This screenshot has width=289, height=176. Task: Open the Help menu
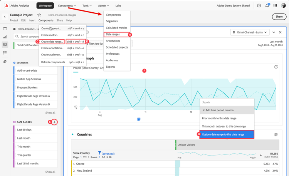coord(69,20)
